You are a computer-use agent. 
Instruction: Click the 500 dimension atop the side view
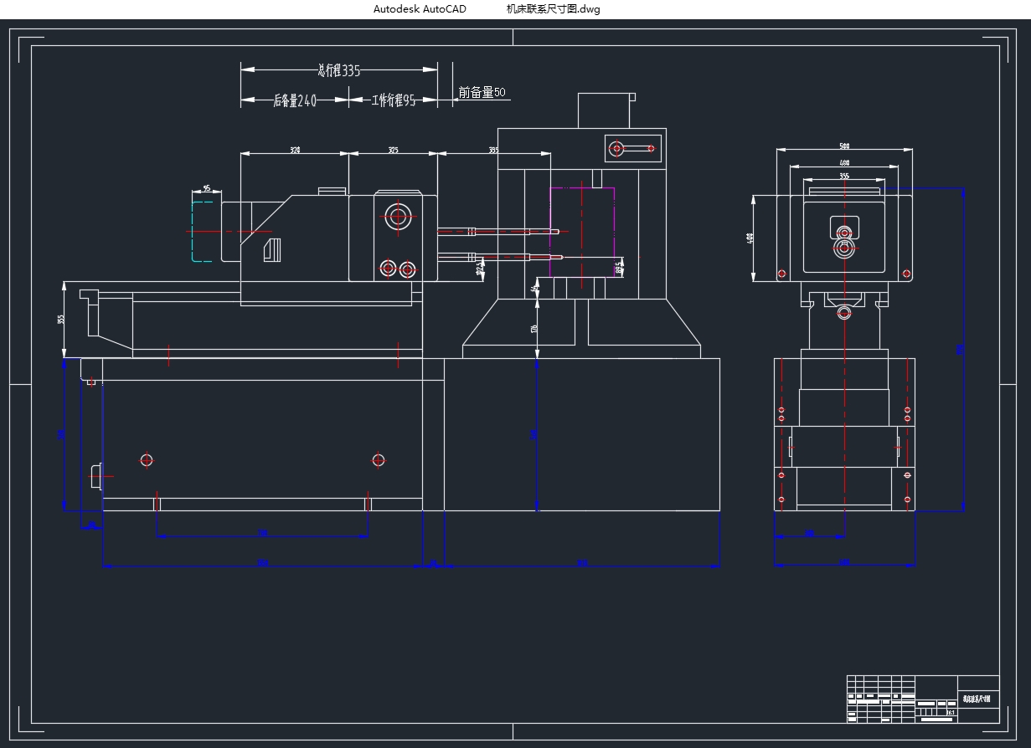tap(844, 146)
